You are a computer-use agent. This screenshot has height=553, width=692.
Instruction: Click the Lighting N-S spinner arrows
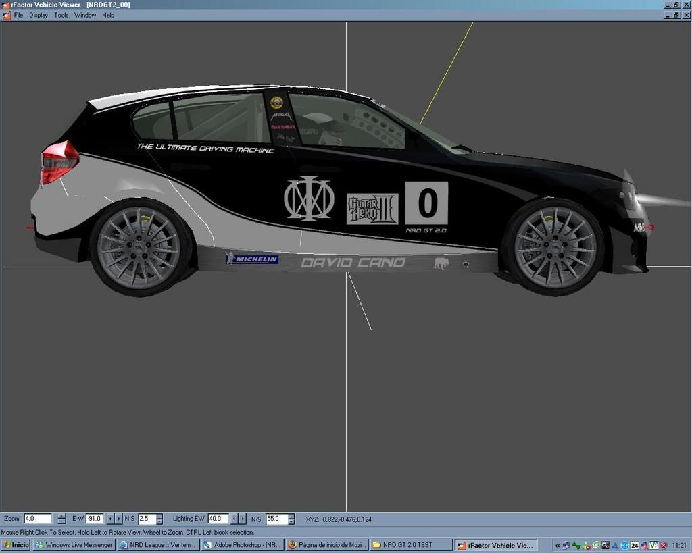tap(291, 519)
